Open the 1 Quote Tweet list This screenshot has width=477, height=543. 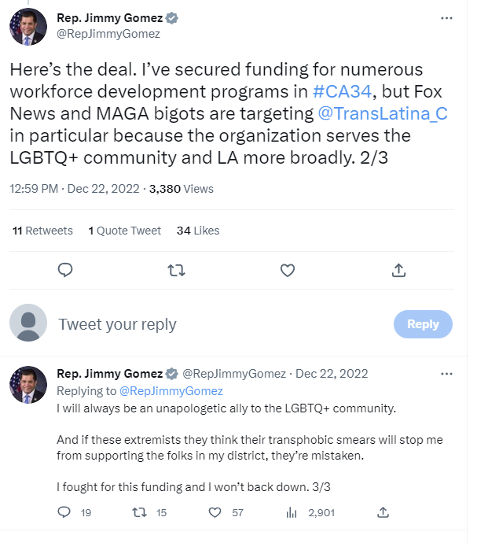[124, 231]
